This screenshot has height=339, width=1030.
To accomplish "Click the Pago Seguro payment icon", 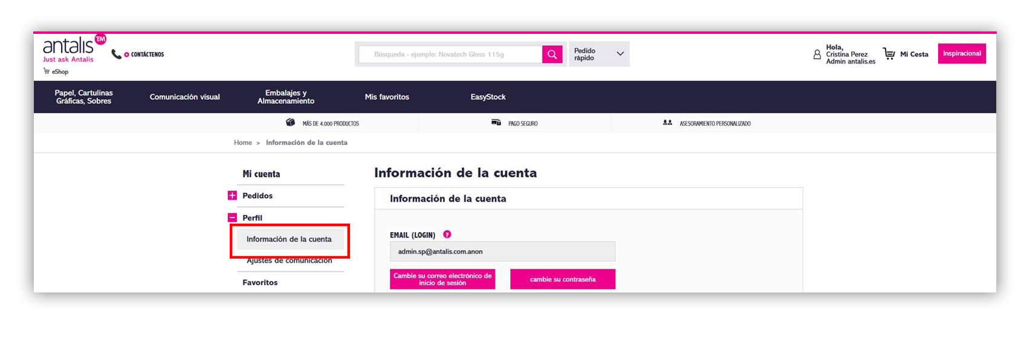I will pyautogui.click(x=496, y=123).
